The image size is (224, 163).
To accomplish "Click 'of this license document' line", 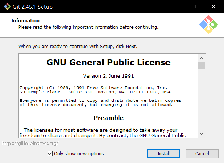I will point(96,105).
